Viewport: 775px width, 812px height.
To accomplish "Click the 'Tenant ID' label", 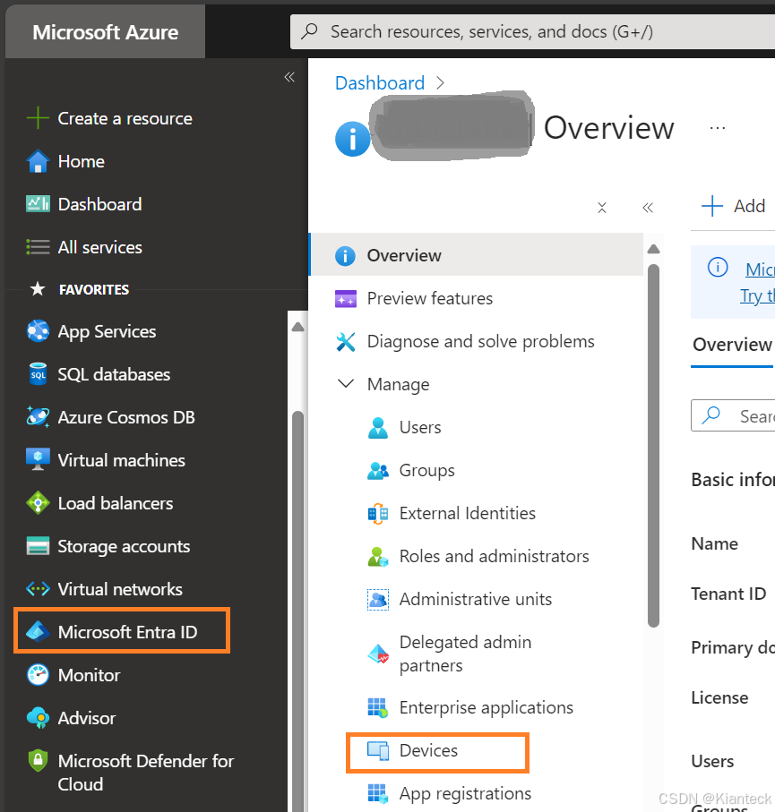I will tap(728, 594).
